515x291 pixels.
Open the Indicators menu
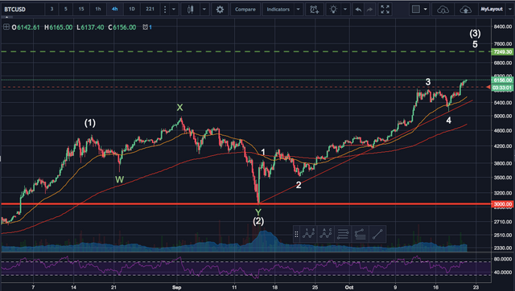pyautogui.click(x=278, y=10)
